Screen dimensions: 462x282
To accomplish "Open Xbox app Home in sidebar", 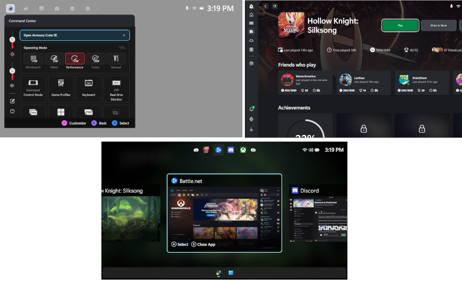I will coord(251,14).
